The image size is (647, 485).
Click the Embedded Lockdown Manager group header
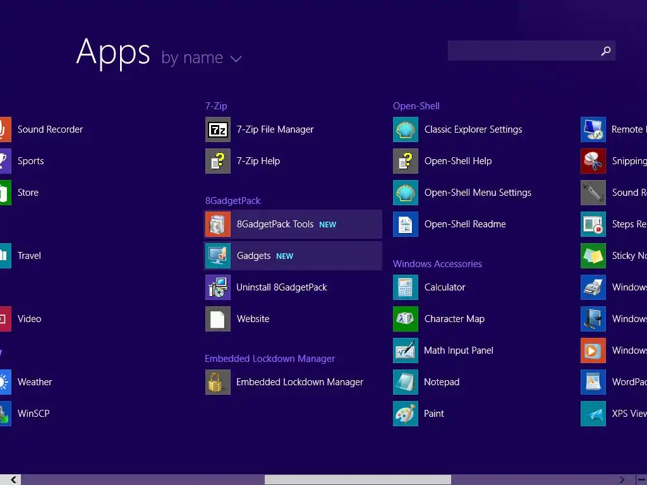point(270,359)
